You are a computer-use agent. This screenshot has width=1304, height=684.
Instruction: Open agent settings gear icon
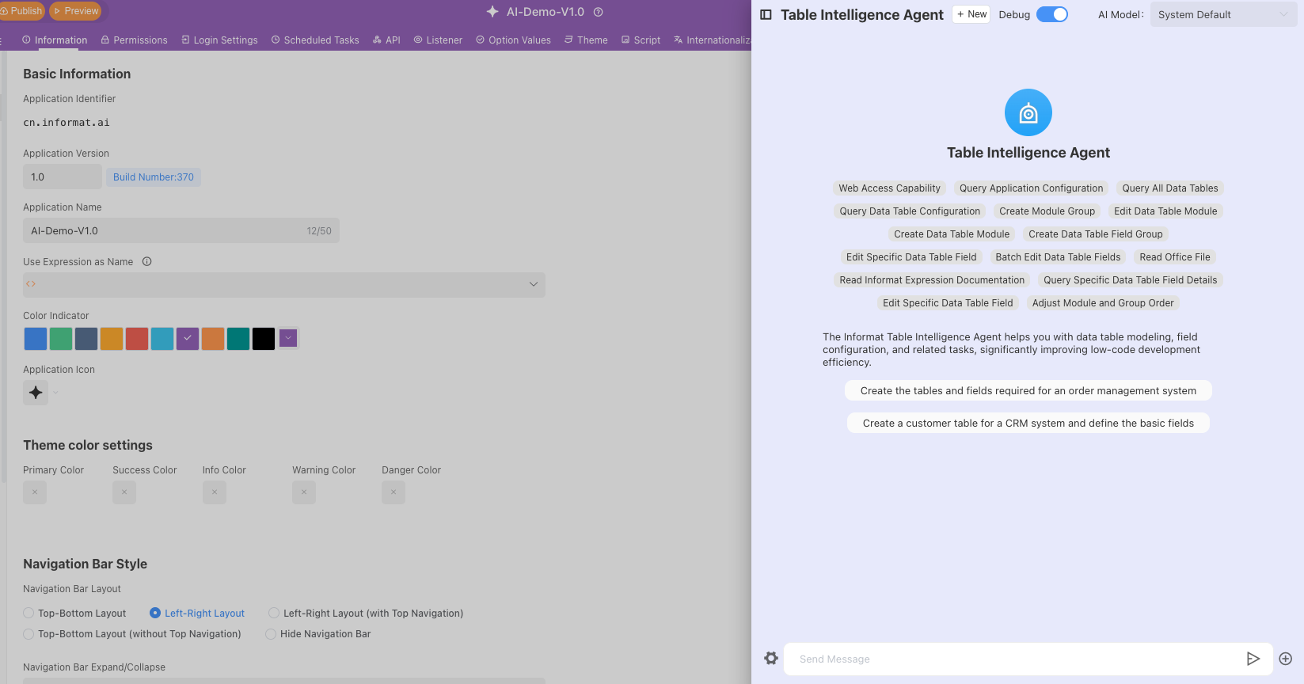771,658
